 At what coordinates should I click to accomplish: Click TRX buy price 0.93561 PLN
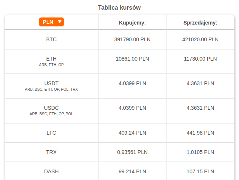[132, 152]
